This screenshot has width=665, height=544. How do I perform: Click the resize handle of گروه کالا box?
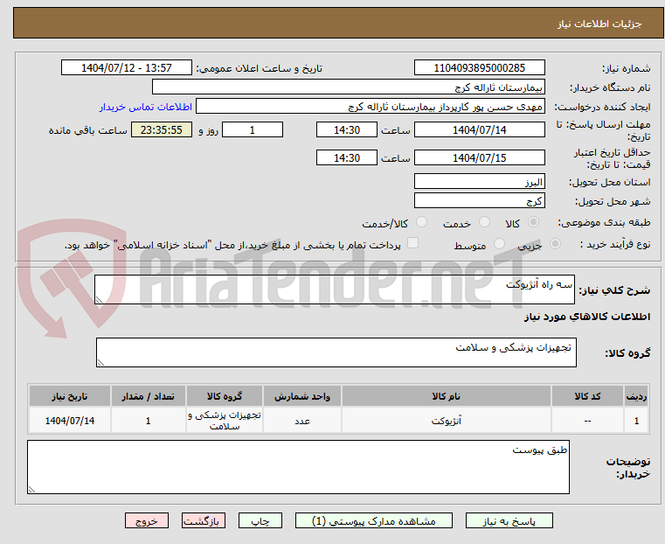[100, 362]
